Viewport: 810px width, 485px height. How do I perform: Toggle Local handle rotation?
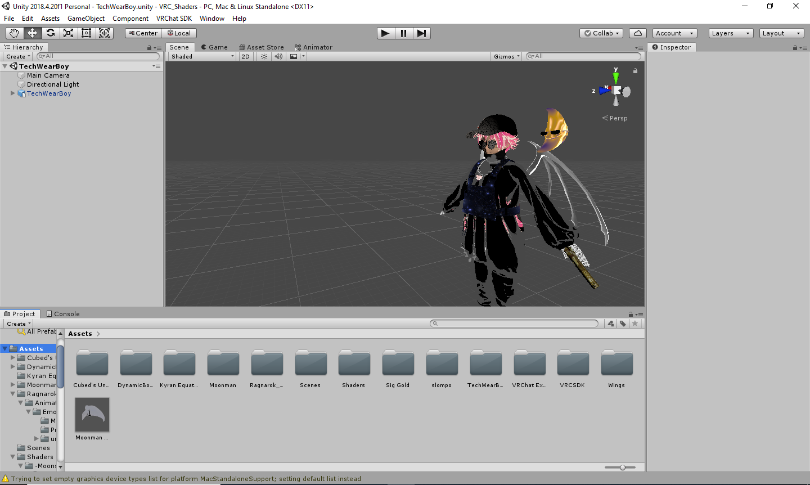tap(179, 33)
